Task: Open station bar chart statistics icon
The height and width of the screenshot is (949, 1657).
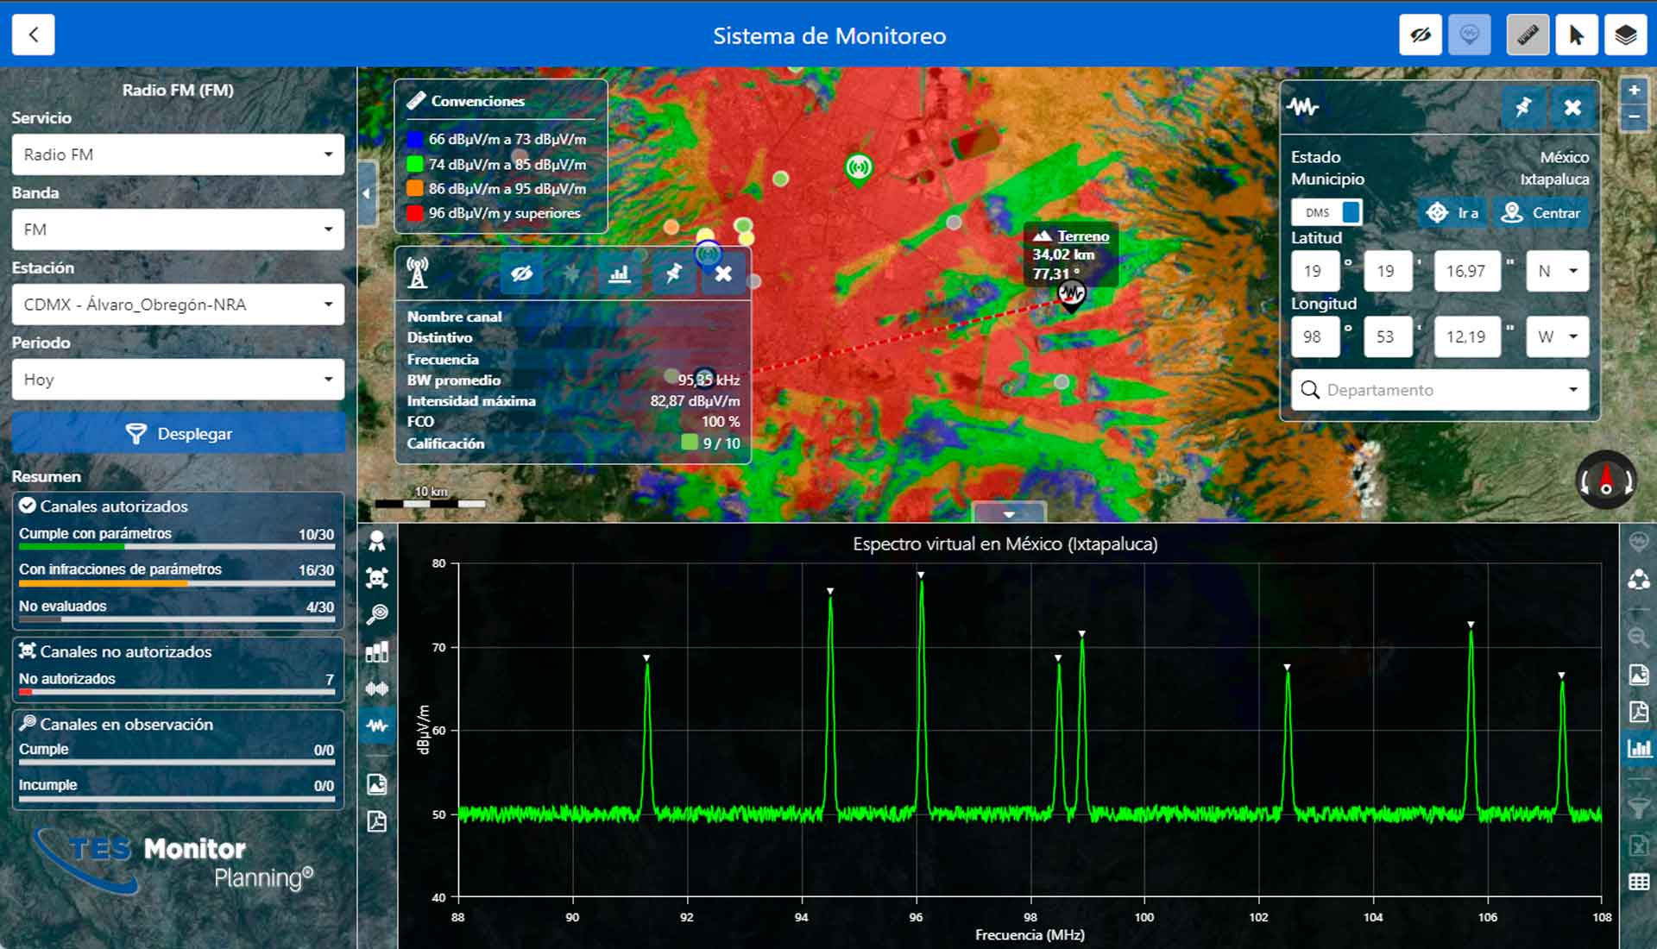Action: (x=619, y=273)
